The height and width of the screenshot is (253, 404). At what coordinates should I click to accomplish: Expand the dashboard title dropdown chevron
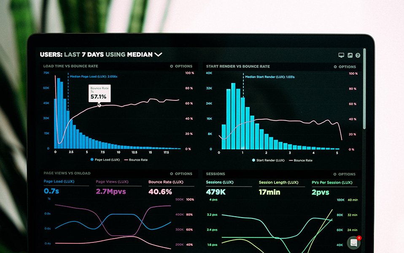pos(158,54)
